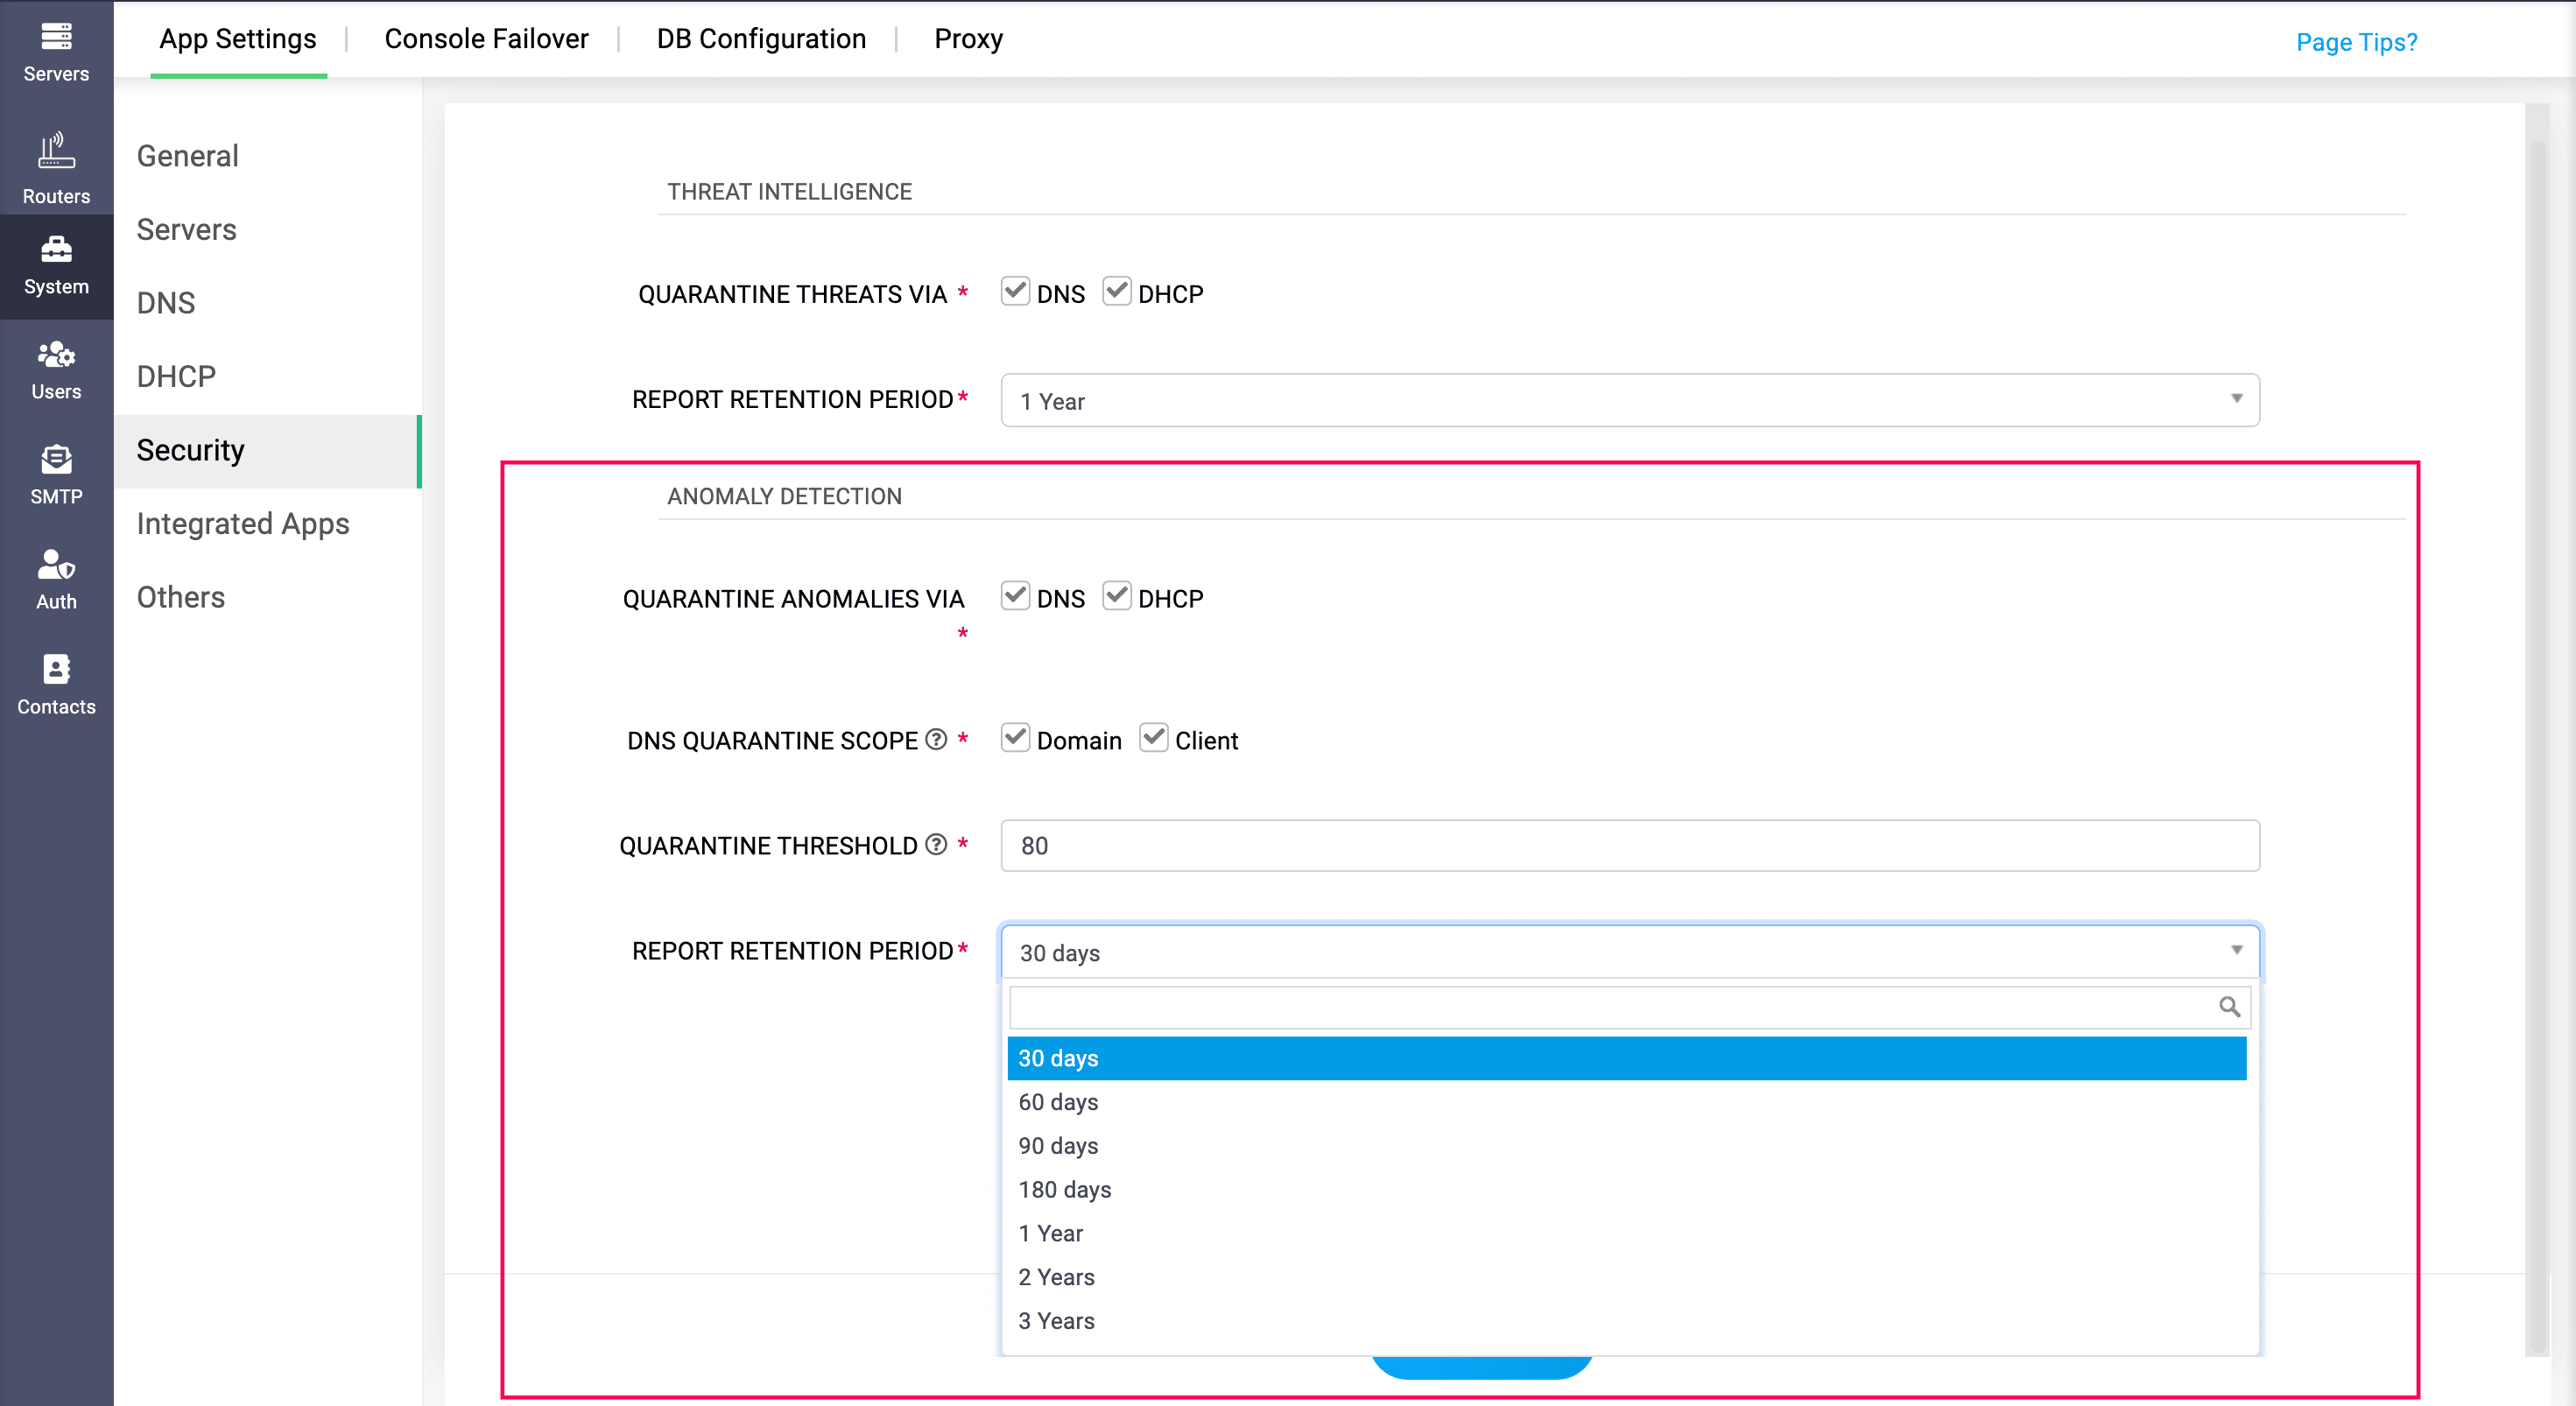2576x1406 pixels.
Task: Select 180 days from the retention options
Action: 1065,1189
